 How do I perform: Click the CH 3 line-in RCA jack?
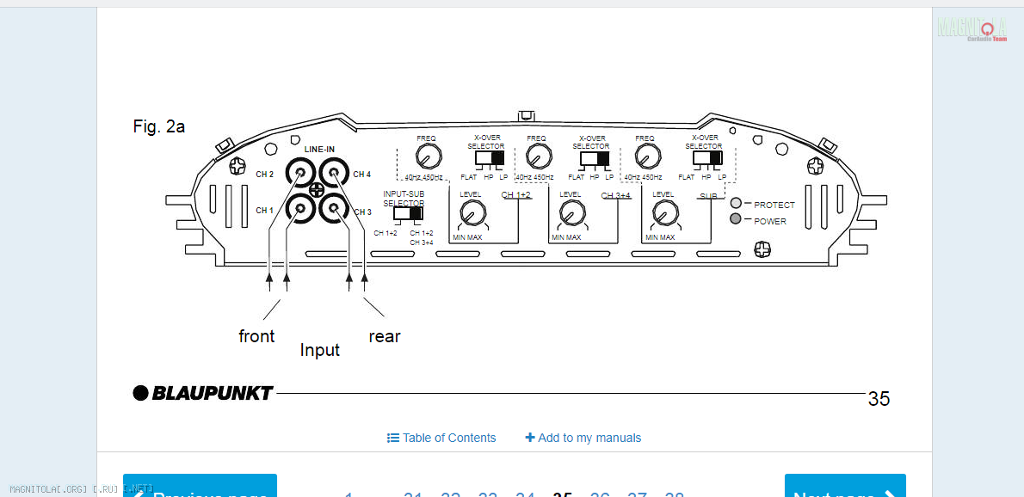[x=335, y=208]
